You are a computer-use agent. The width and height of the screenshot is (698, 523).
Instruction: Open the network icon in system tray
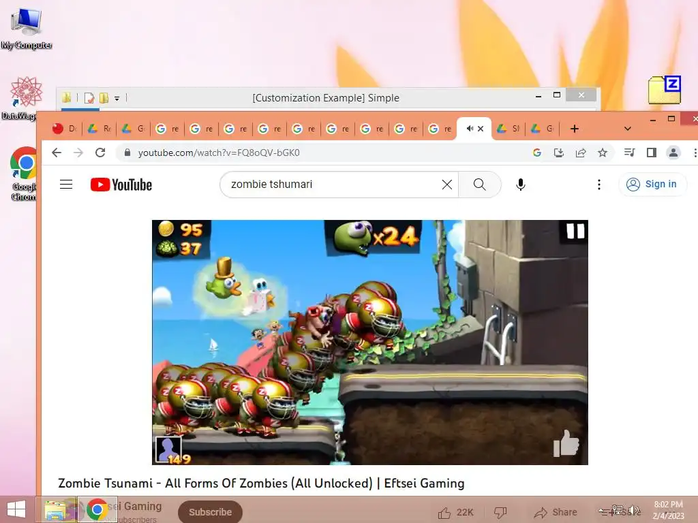click(x=617, y=510)
